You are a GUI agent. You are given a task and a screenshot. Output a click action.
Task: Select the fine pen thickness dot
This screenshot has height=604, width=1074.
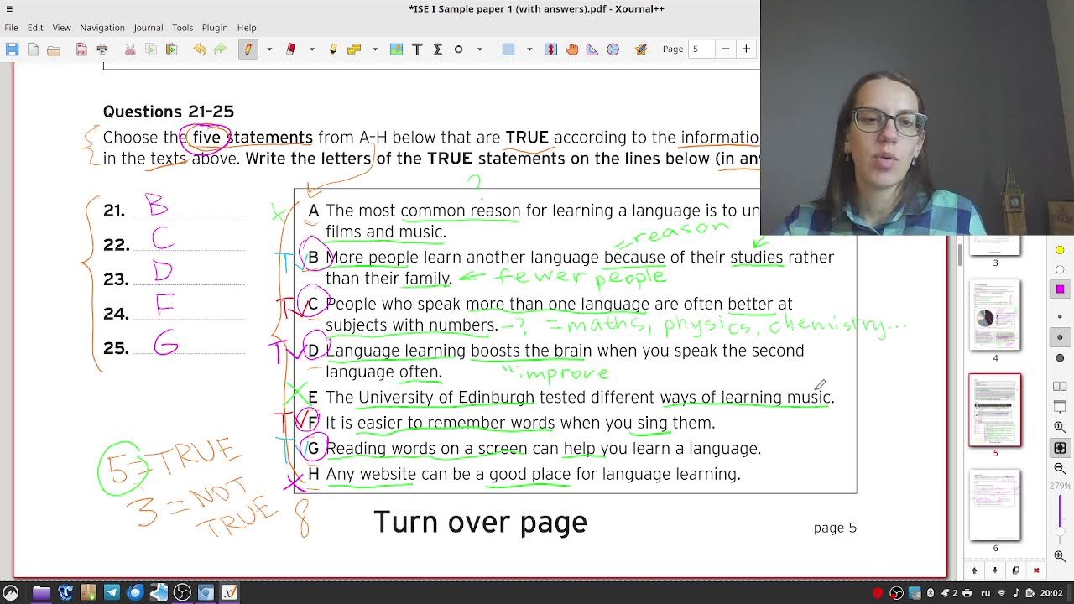tap(1060, 317)
